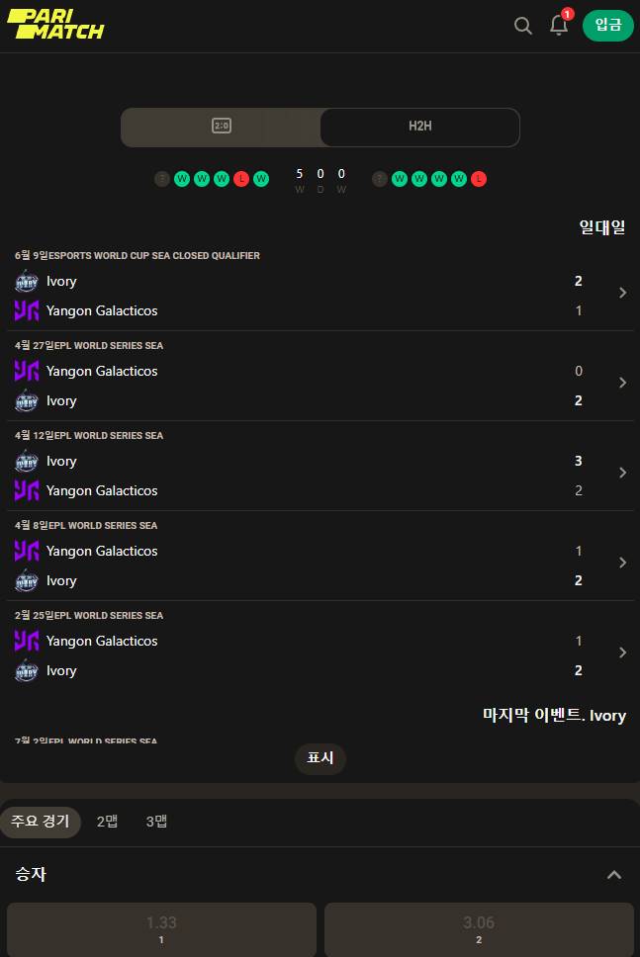Click Ivory logo in February 25 match
The width and height of the screenshot is (640, 957).
click(27, 670)
